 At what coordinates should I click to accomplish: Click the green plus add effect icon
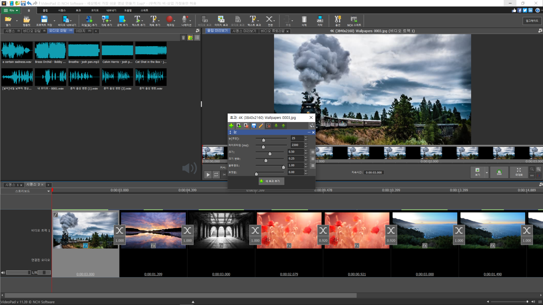click(x=231, y=126)
